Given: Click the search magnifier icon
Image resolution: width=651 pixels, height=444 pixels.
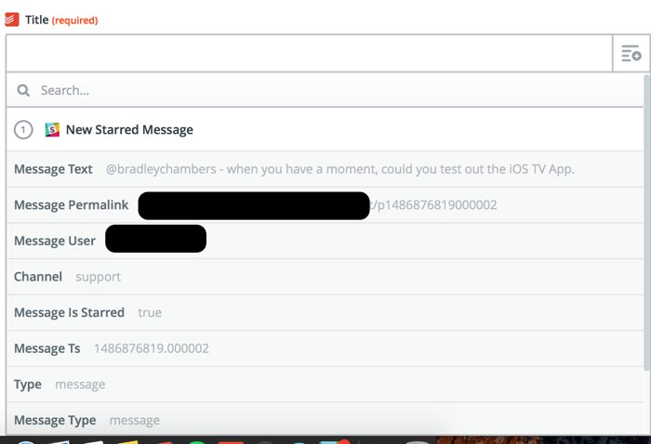Looking at the screenshot, I should (23, 90).
